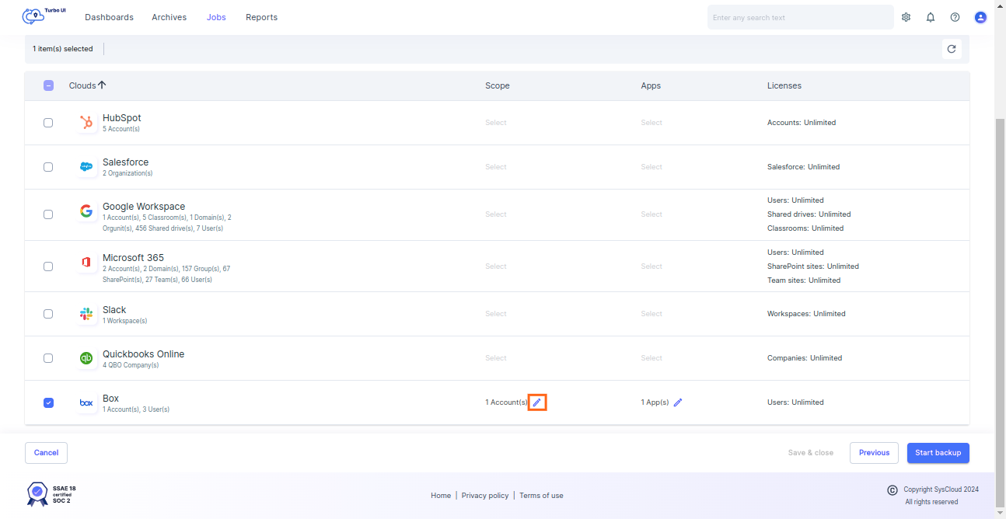Image resolution: width=1006 pixels, height=519 pixels.
Task: Edit the Box account scope with the pencil icon
Action: coord(537,402)
